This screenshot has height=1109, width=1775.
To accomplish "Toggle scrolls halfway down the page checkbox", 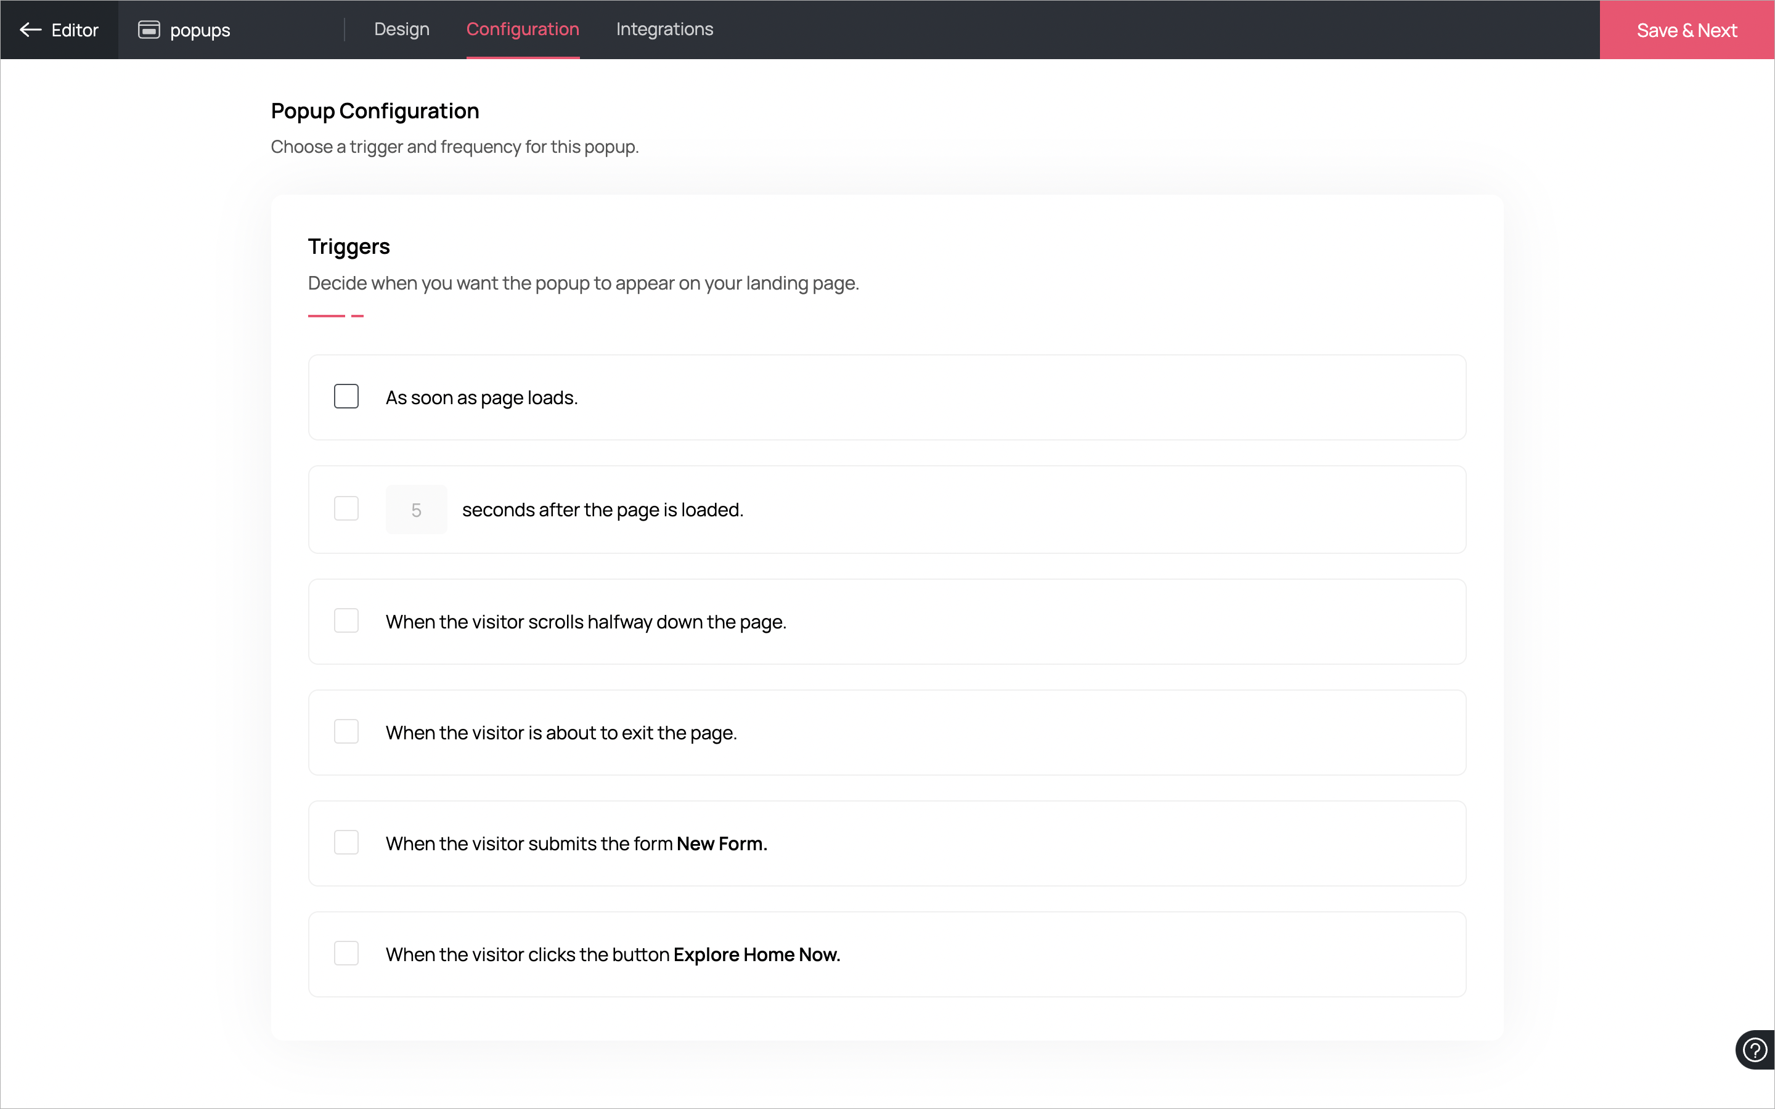I will tap(346, 621).
